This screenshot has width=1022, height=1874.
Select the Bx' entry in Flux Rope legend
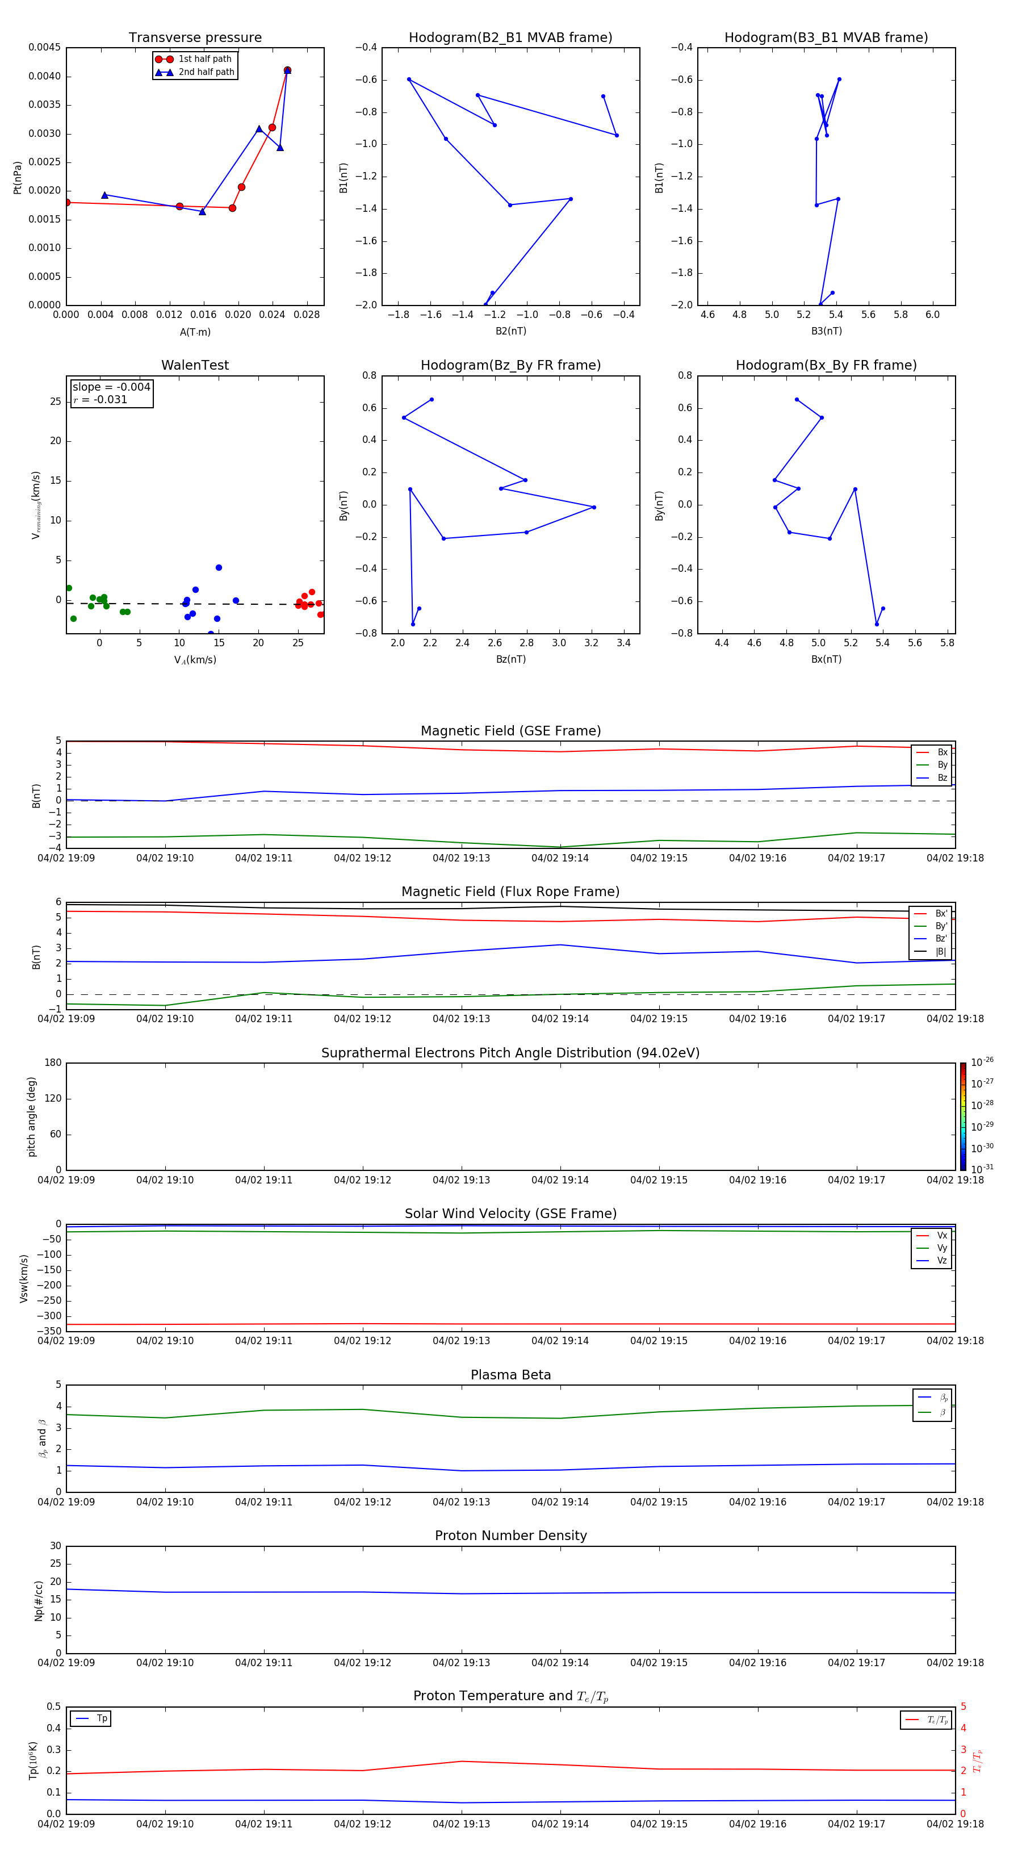pos(931,914)
